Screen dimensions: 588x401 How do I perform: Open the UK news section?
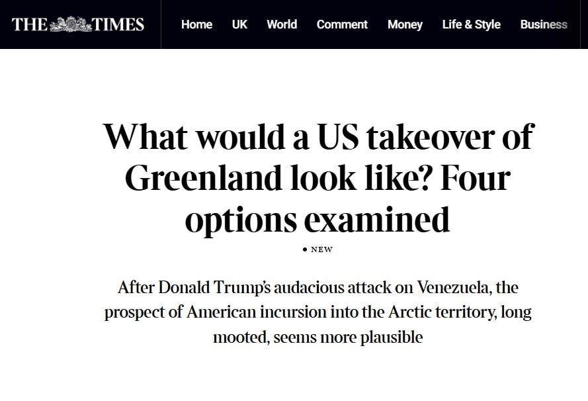(239, 24)
